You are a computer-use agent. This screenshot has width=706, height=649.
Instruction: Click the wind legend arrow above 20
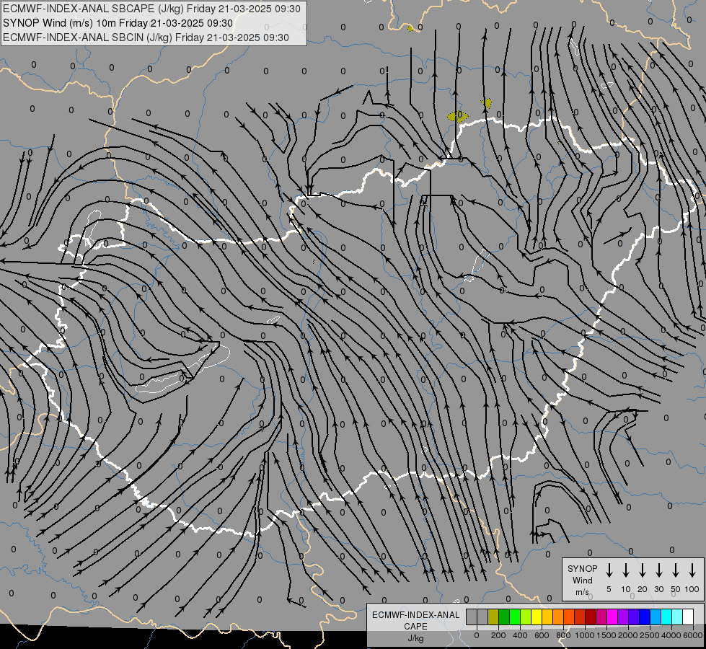click(x=643, y=570)
